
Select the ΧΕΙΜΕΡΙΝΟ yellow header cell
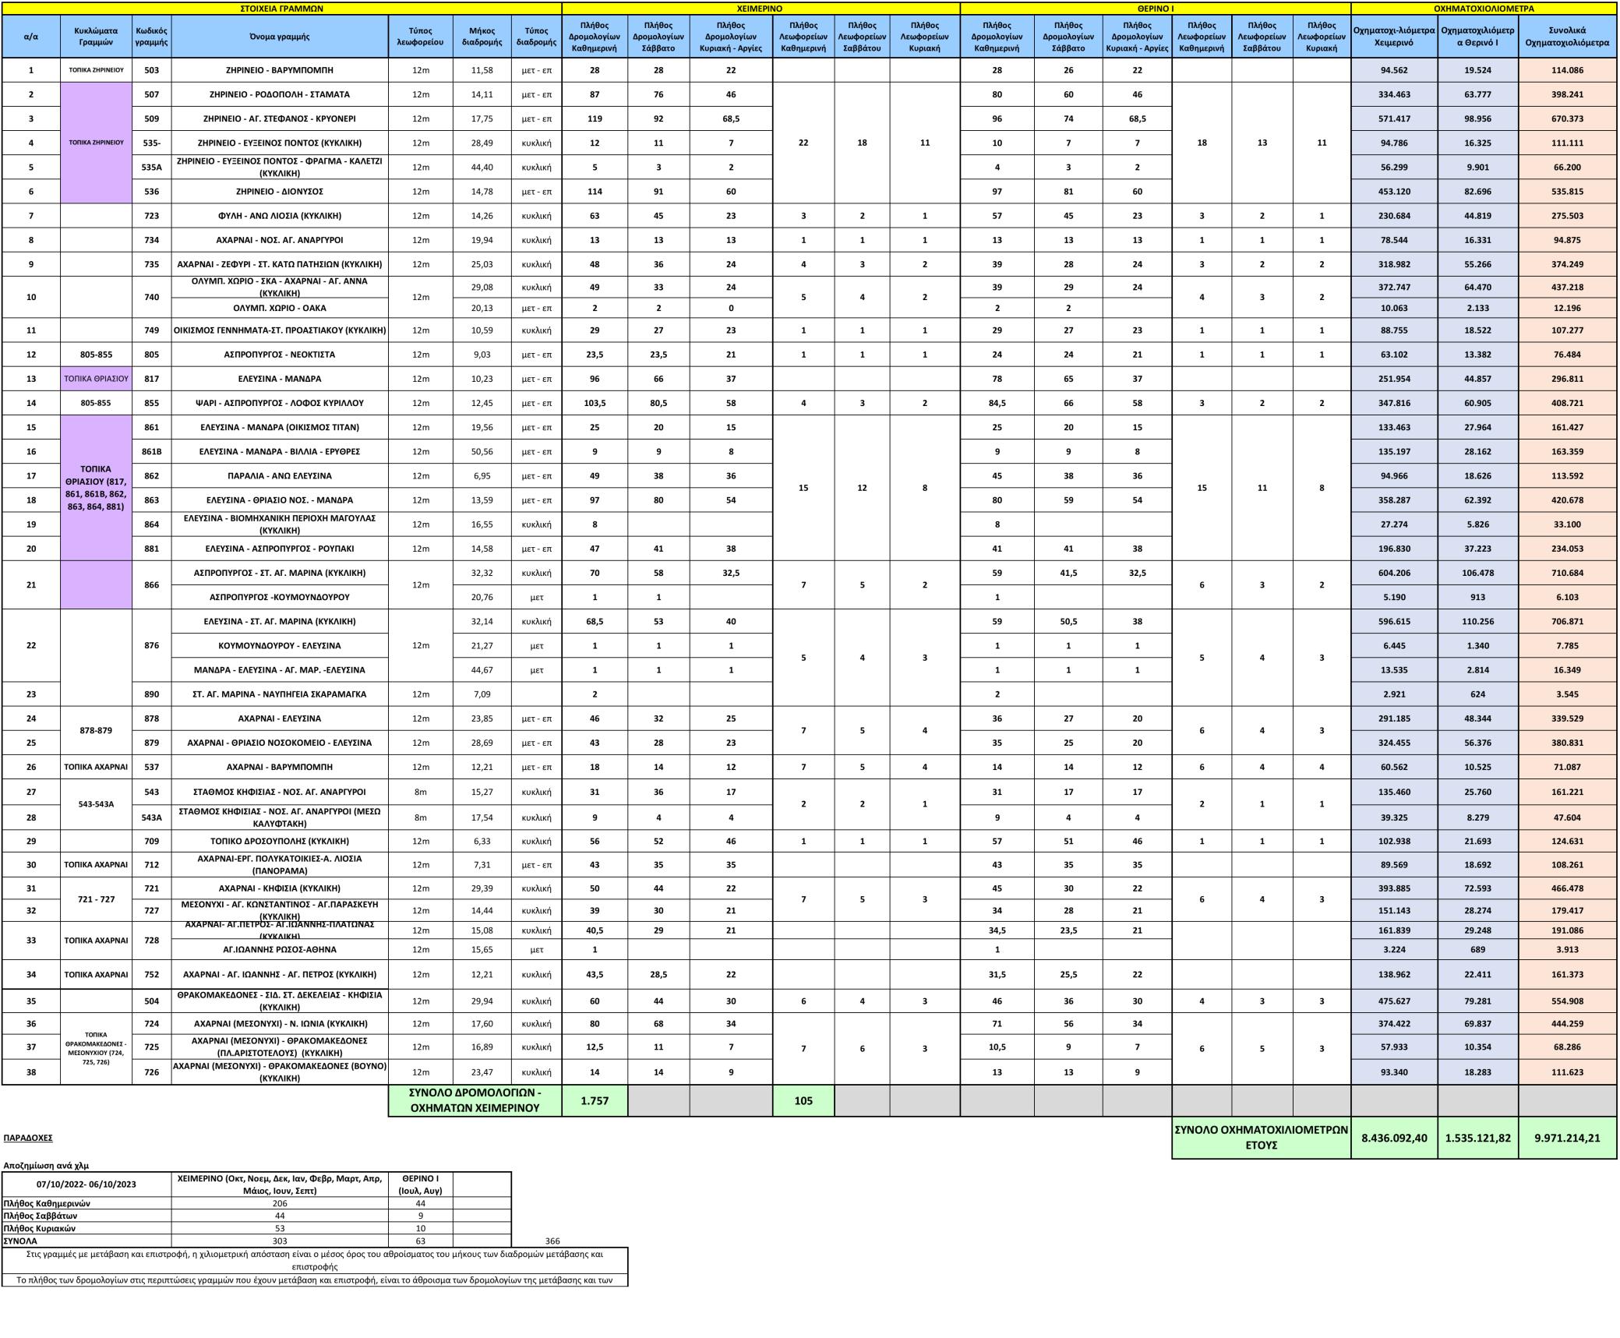760,9
